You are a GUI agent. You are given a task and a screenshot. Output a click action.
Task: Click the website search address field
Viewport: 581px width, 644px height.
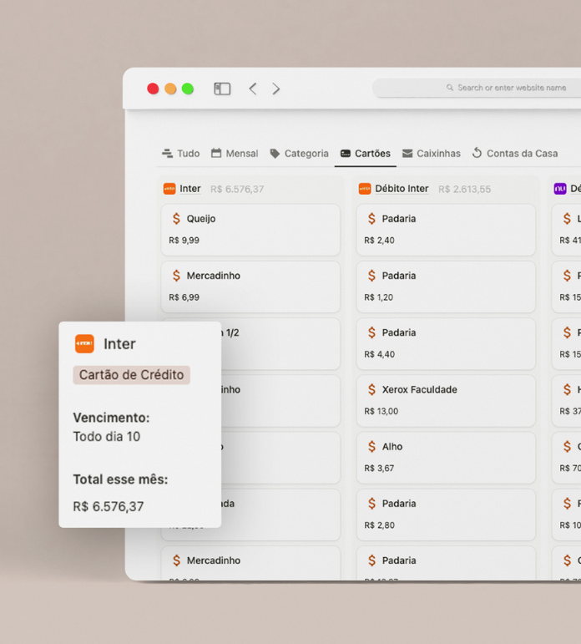point(509,88)
